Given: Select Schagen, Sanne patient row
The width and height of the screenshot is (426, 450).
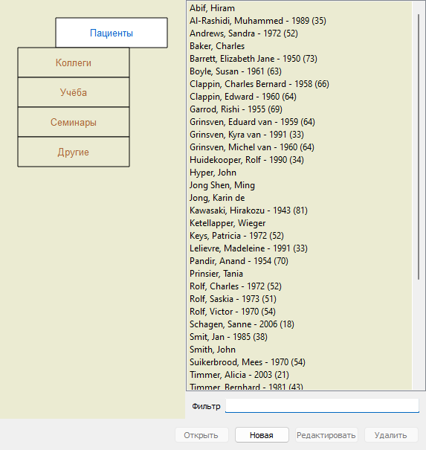Looking at the screenshot, I should [x=300, y=324].
